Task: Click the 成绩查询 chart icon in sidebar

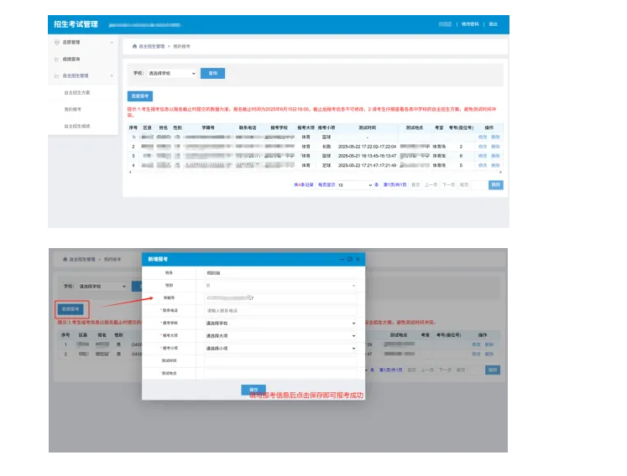Action: click(x=57, y=59)
